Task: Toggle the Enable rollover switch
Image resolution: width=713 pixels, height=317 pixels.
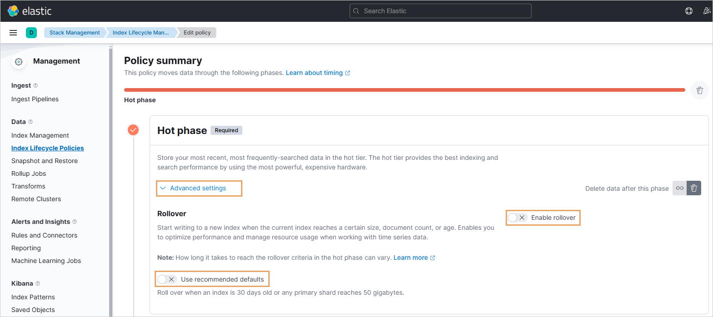Action: pyautogui.click(x=517, y=218)
